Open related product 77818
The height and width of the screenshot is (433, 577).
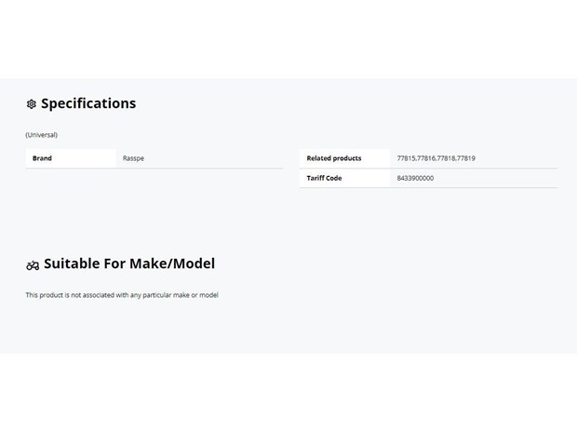coord(446,158)
